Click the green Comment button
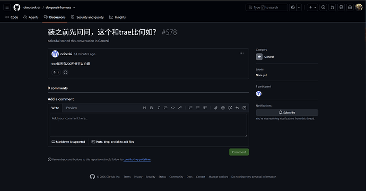 point(239,152)
